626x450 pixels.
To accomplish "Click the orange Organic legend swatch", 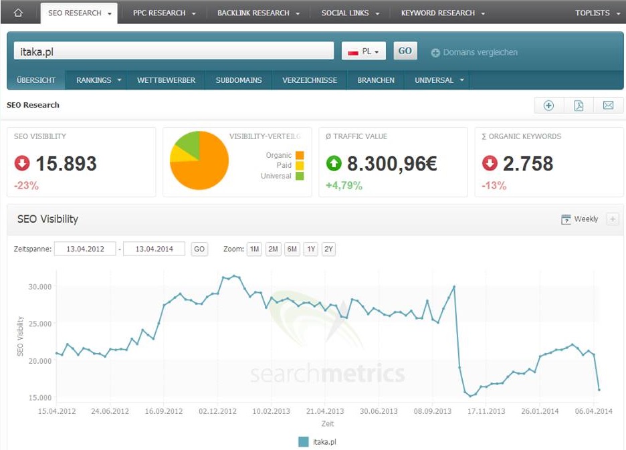I will (x=299, y=155).
